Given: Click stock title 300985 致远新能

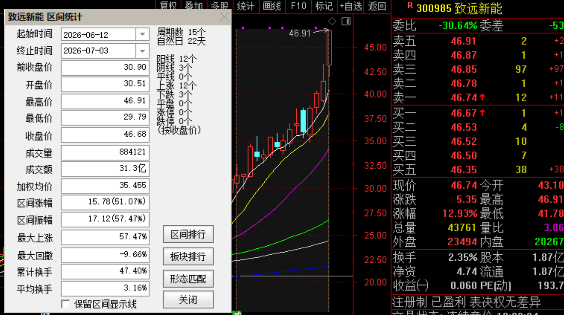Looking at the screenshot, I should click(459, 8).
